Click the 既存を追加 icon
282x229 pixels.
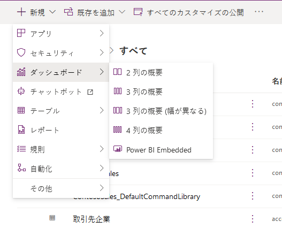pyautogui.click(x=68, y=12)
